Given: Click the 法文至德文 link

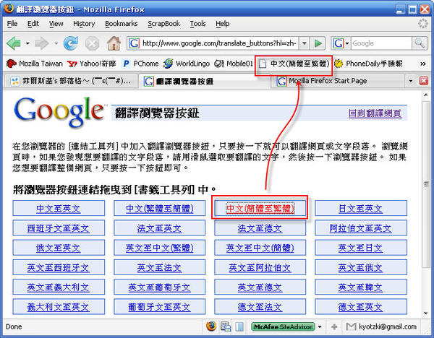Looking at the screenshot, I should tap(260, 228).
